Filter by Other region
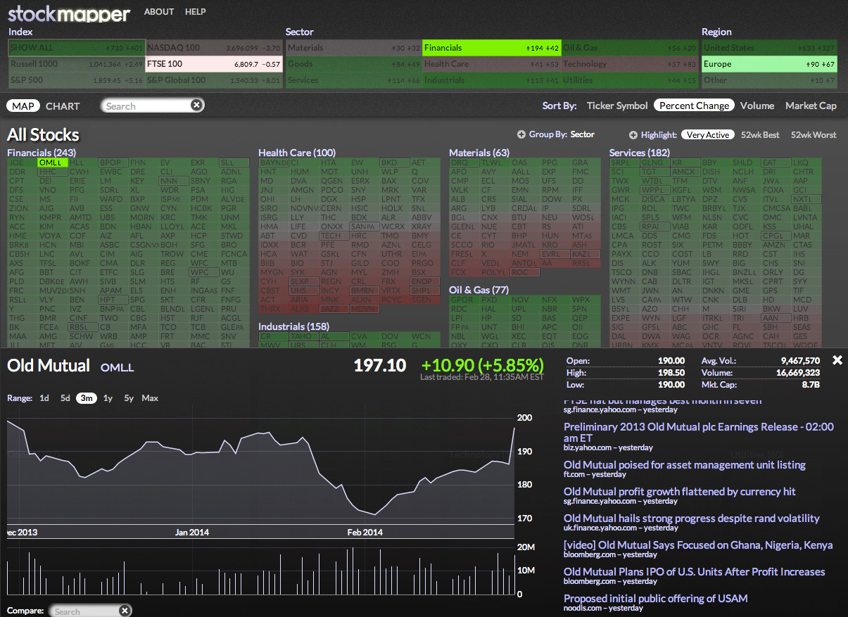 [x=769, y=80]
